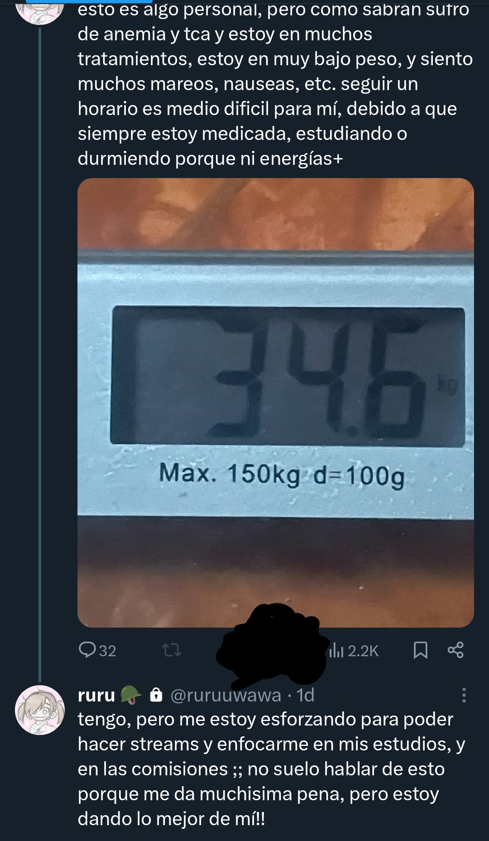Tap the 2.2K views count
Viewport: 489px width, 841px height.
(363, 651)
